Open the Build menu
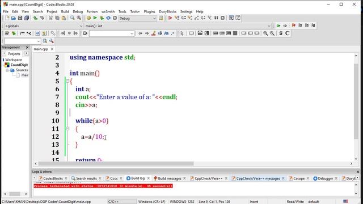The width and height of the screenshot is (363, 204). [x=65, y=11]
